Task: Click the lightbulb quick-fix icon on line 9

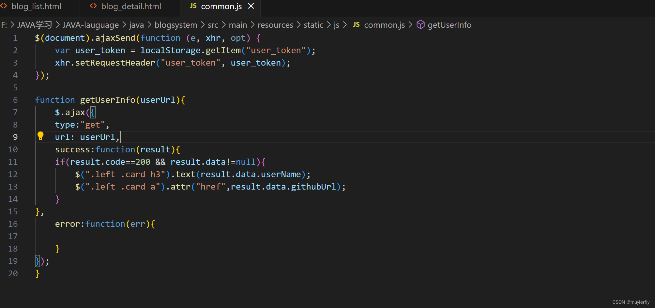Action: point(40,136)
